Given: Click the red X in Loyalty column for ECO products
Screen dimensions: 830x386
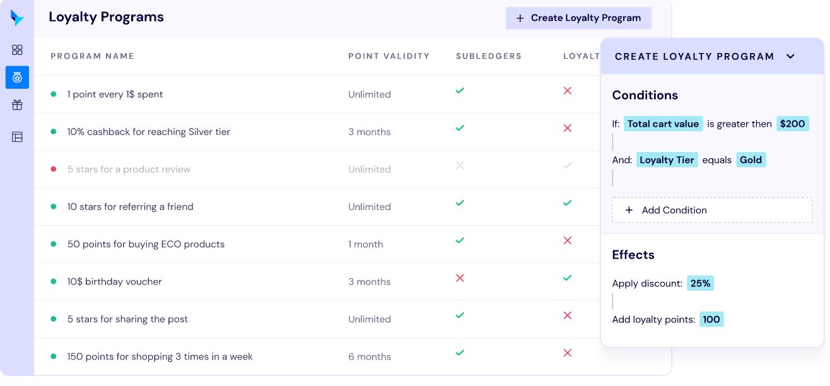Looking at the screenshot, I should pyautogui.click(x=567, y=240).
